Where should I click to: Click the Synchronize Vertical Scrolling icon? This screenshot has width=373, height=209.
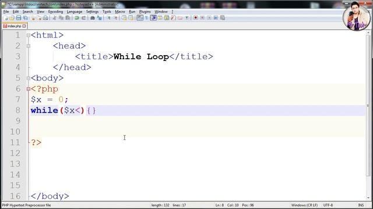pyautogui.click(x=124, y=18)
